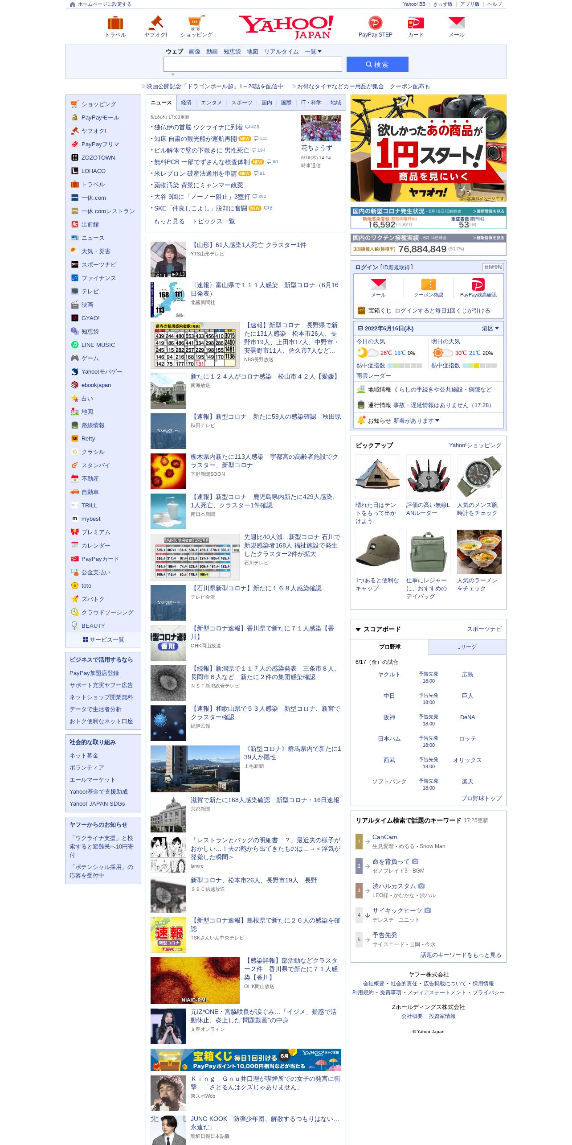Image resolution: width=572 pixels, height=1145 pixels.
Task: Open the 独仏伊の首脳 ウクライナに到着 headline
Action: click(x=199, y=127)
